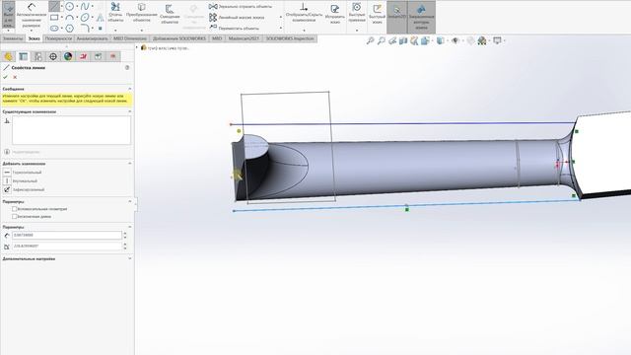Click Mirror Entities command
This screenshot has width=631, height=355.
[241, 7]
